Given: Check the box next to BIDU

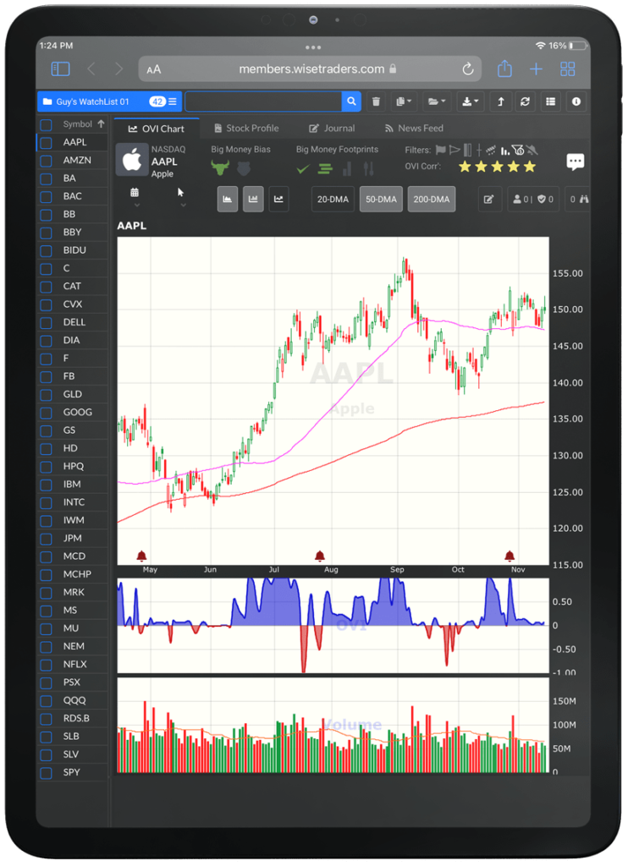Looking at the screenshot, I should (x=47, y=250).
